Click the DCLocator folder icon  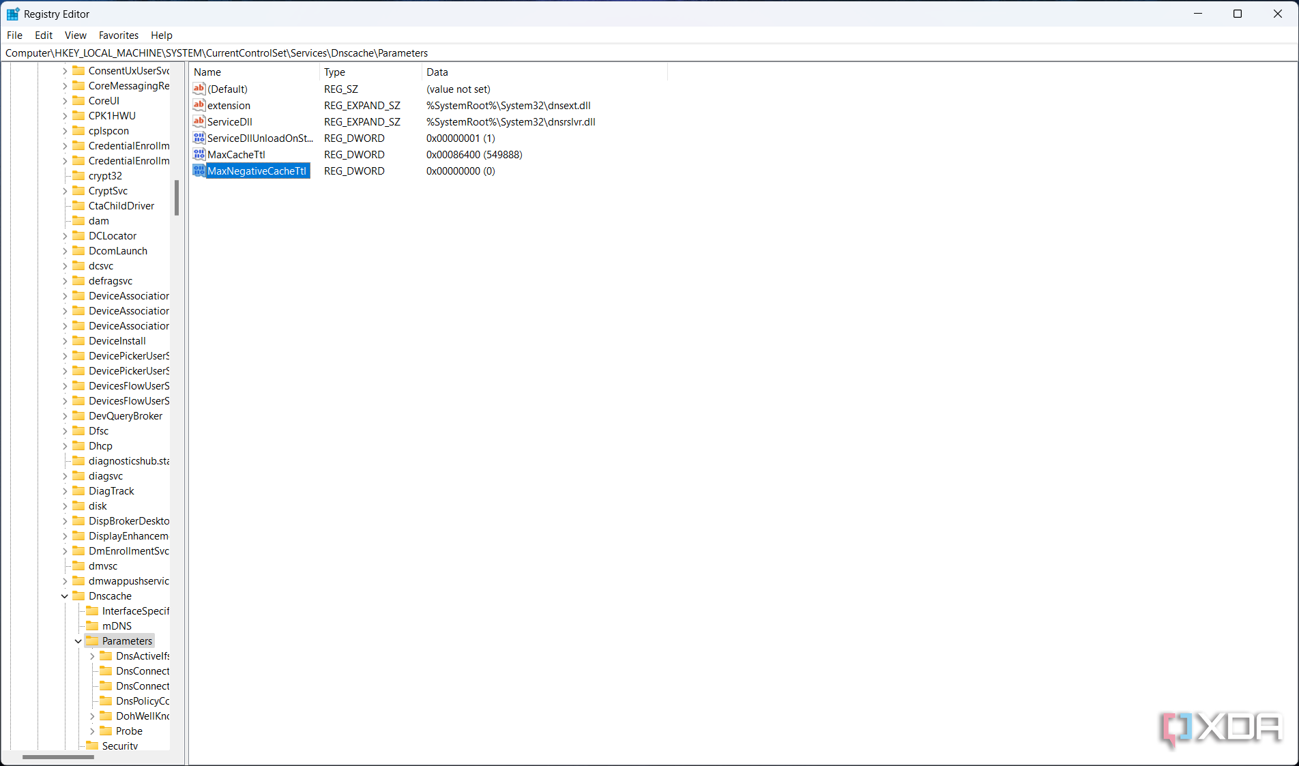click(x=78, y=235)
